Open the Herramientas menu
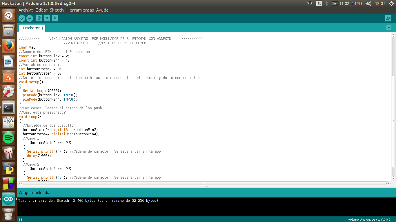This screenshot has height=222, width=396. tap(80, 10)
